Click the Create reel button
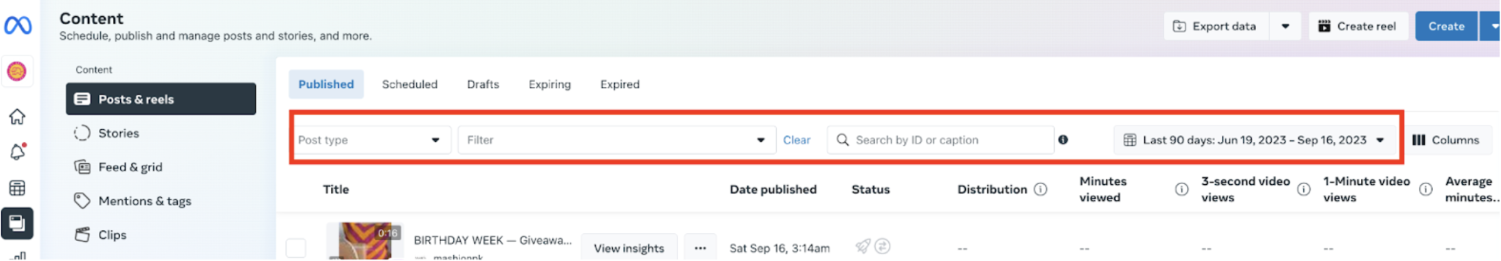 [x=1358, y=26]
